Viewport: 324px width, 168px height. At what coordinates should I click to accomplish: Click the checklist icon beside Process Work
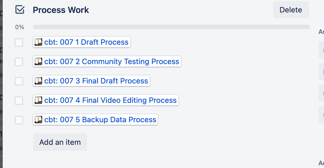(x=20, y=10)
